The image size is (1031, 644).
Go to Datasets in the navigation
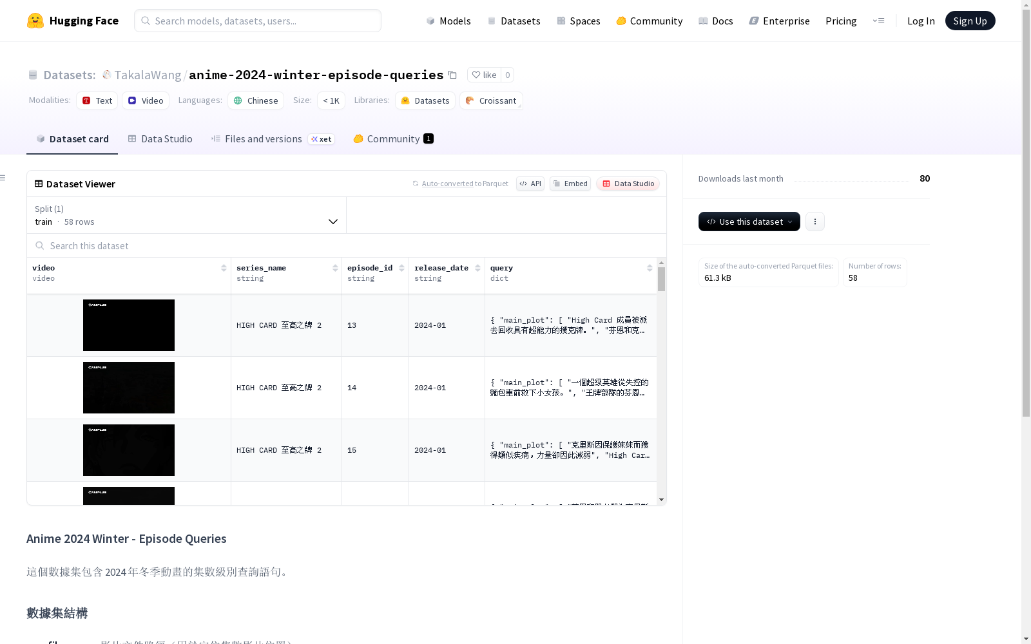tap(514, 21)
